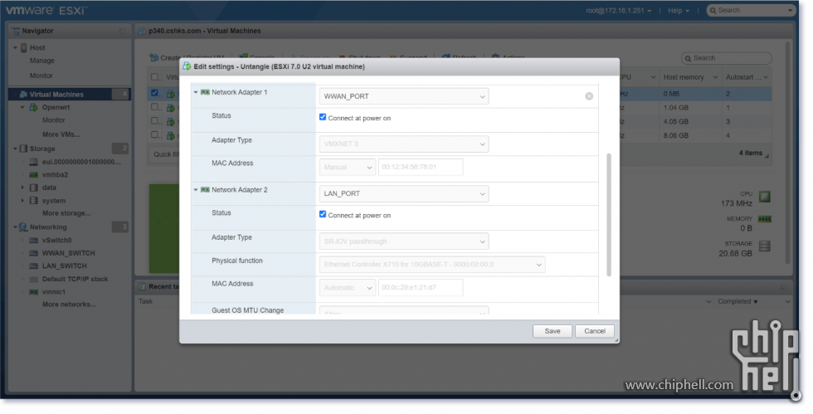Expand the data datastore
Viewport: 813px width, 414px height.
click(x=22, y=188)
